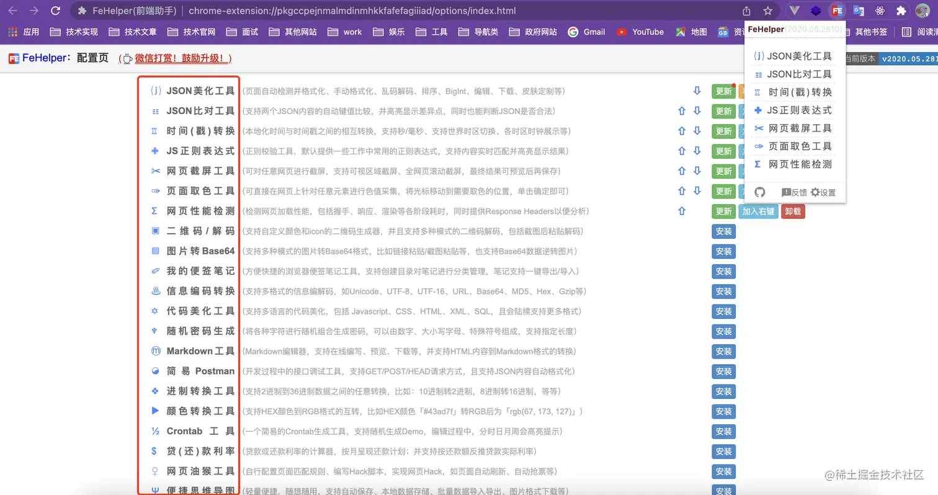The width and height of the screenshot is (938, 495).
Task: Move 页面取色工具 row up
Action: click(682, 191)
